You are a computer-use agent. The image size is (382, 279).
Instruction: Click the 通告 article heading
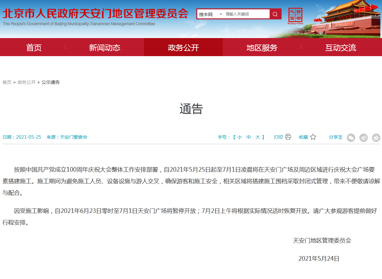coord(191,109)
